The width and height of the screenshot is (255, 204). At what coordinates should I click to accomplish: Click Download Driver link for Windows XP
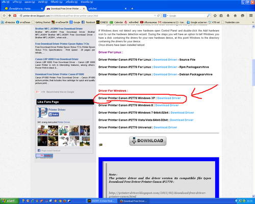(x=169, y=98)
